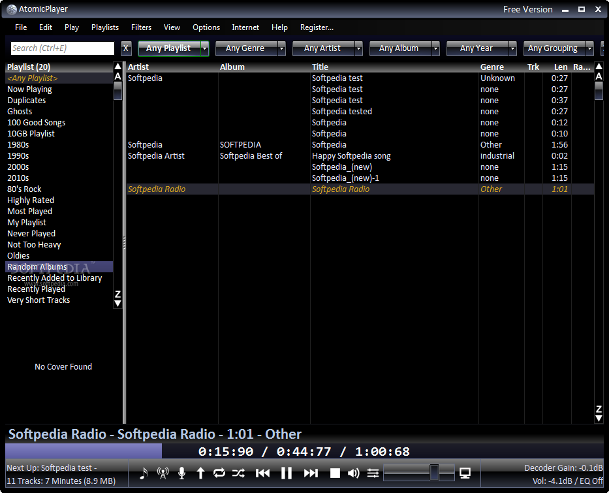Pause the current playback

[x=287, y=473]
